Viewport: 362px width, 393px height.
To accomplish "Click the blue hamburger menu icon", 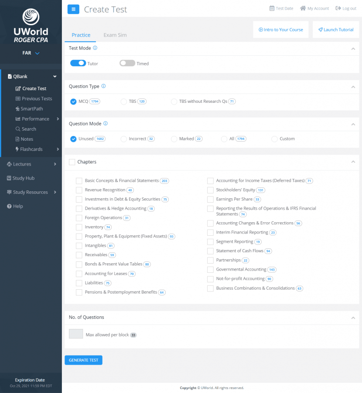I will click(73, 9).
